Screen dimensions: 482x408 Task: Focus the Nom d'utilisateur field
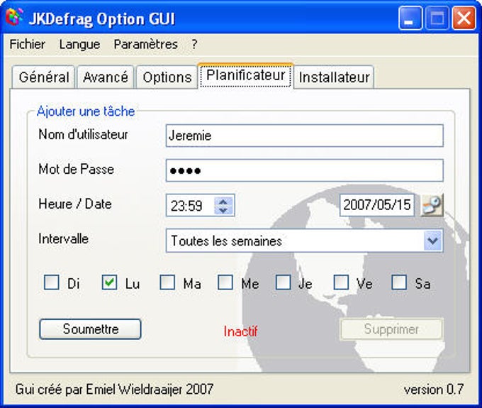tap(304, 136)
